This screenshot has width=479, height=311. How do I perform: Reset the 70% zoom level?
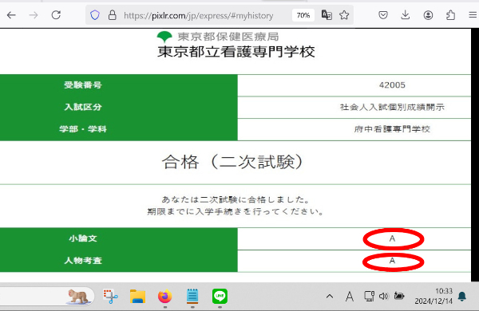point(303,15)
